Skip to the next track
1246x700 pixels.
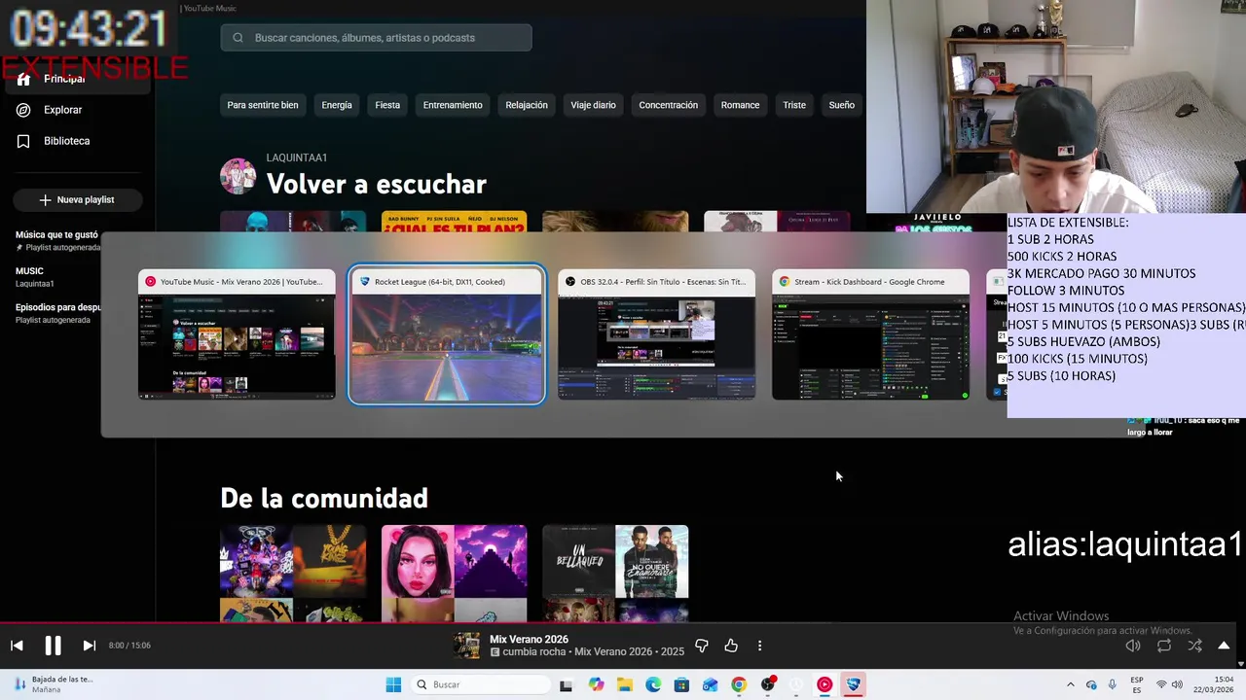click(89, 646)
